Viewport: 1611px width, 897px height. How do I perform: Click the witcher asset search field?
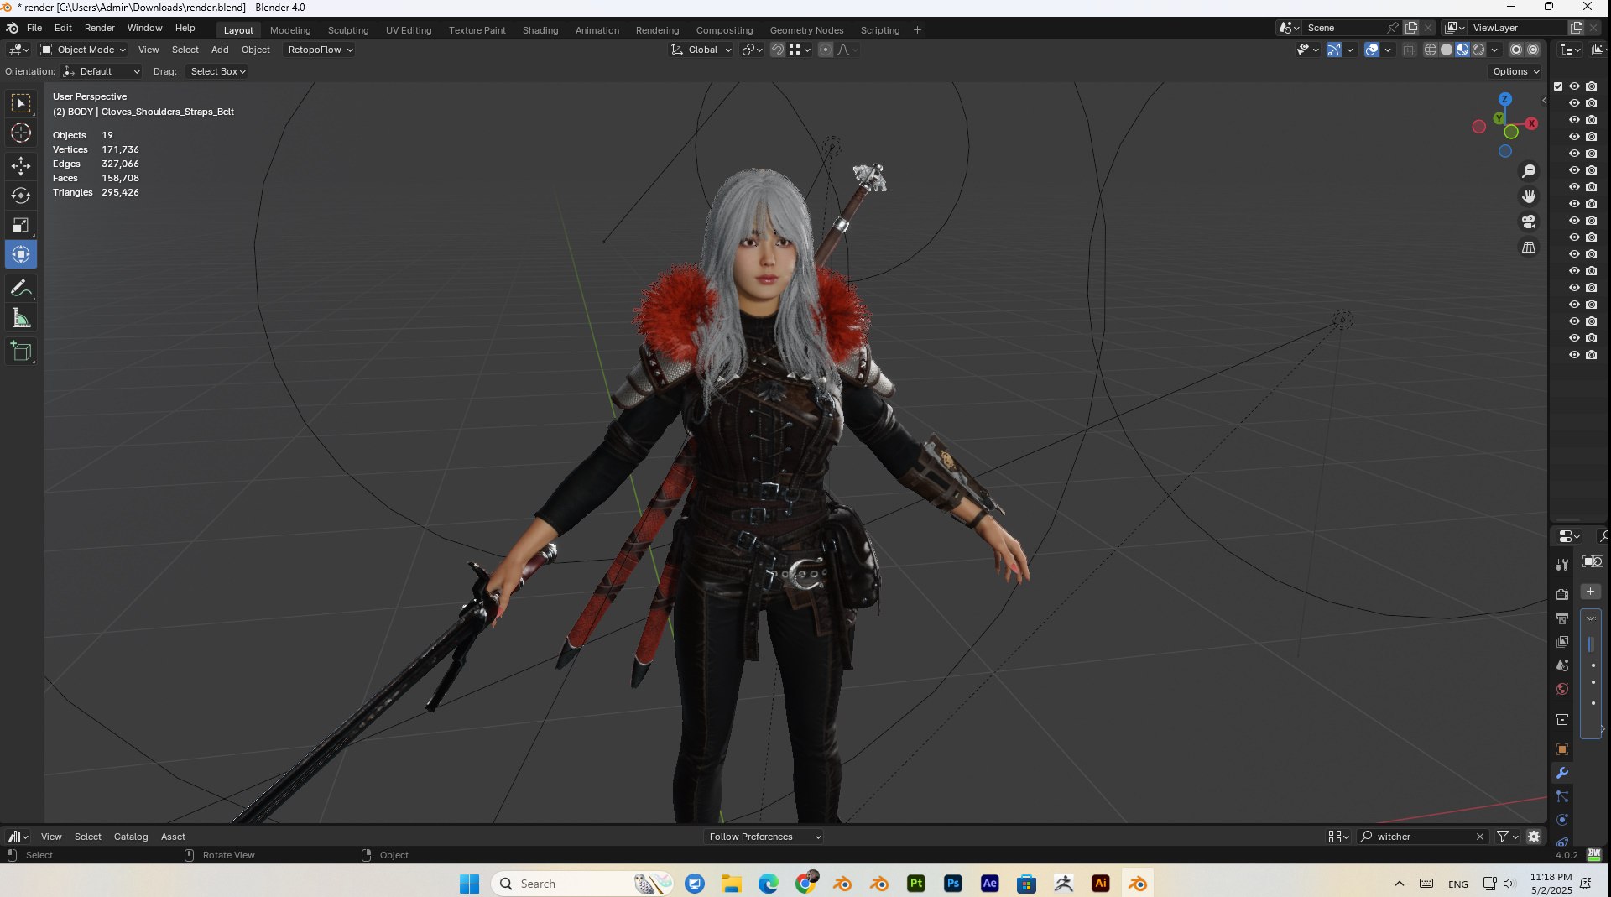(1423, 837)
